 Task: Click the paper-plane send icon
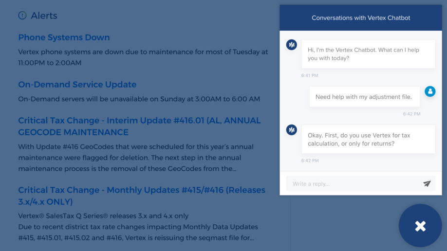427,184
